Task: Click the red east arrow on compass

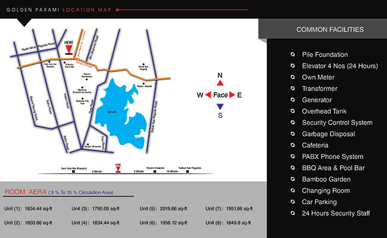Action: tap(233, 95)
